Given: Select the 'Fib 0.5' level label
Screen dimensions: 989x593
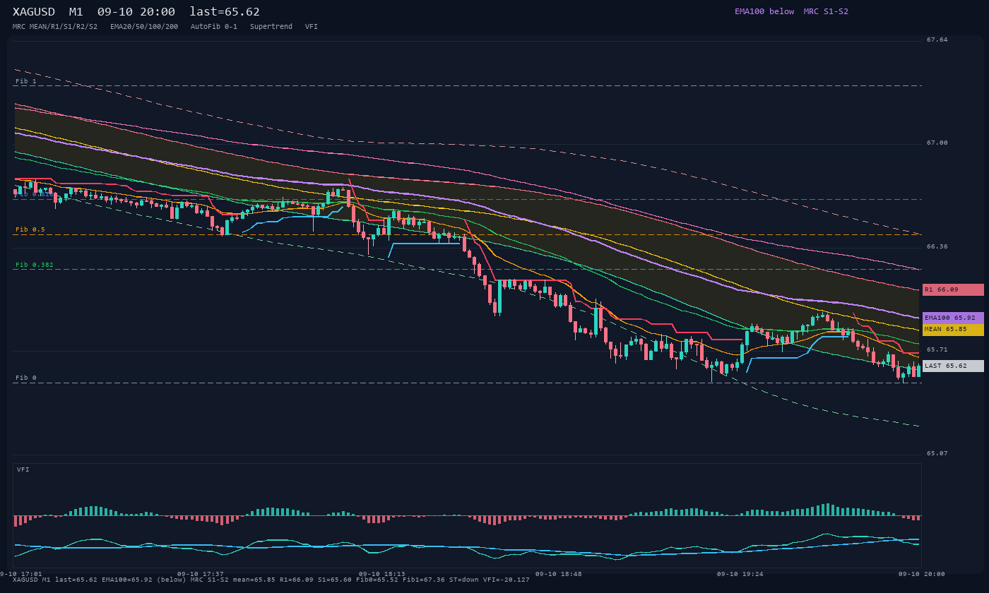Looking at the screenshot, I should point(30,229).
